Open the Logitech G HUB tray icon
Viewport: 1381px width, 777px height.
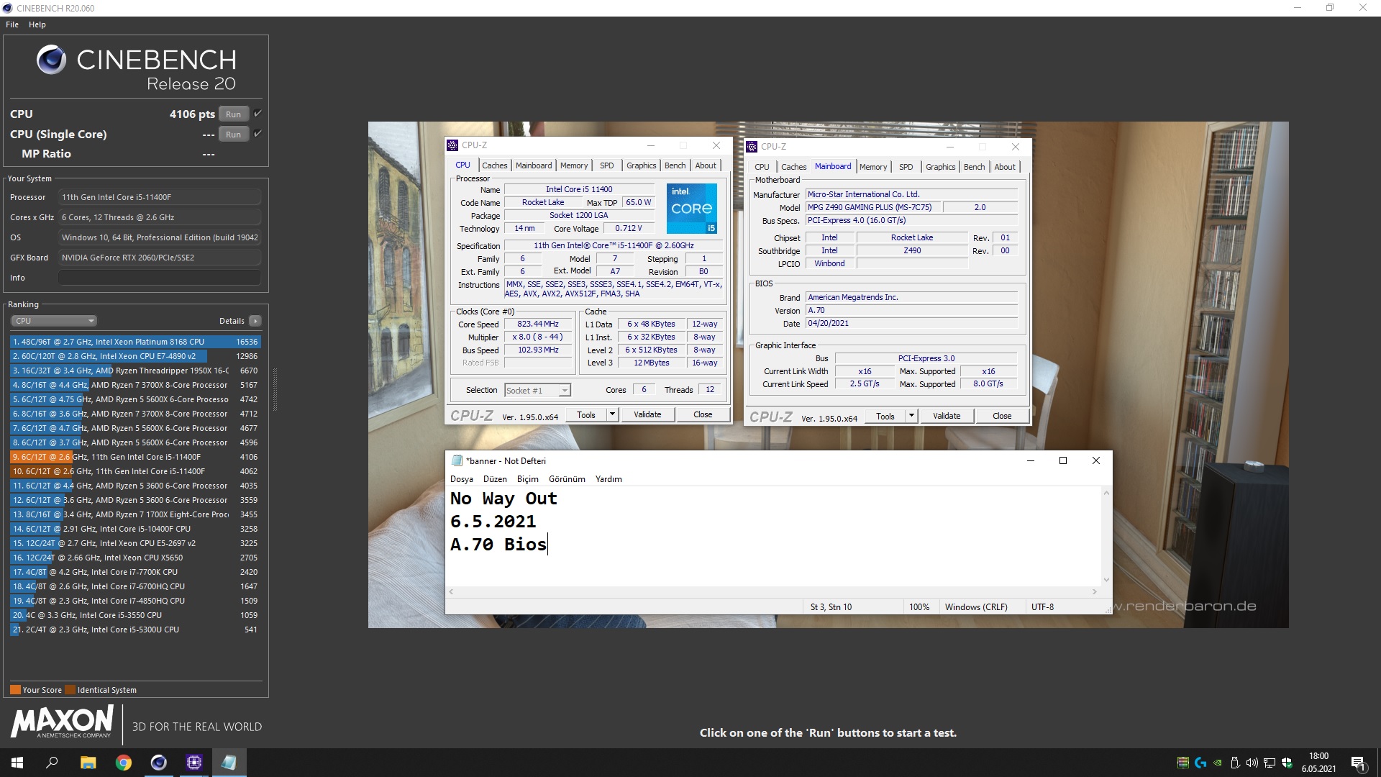[x=1200, y=763]
